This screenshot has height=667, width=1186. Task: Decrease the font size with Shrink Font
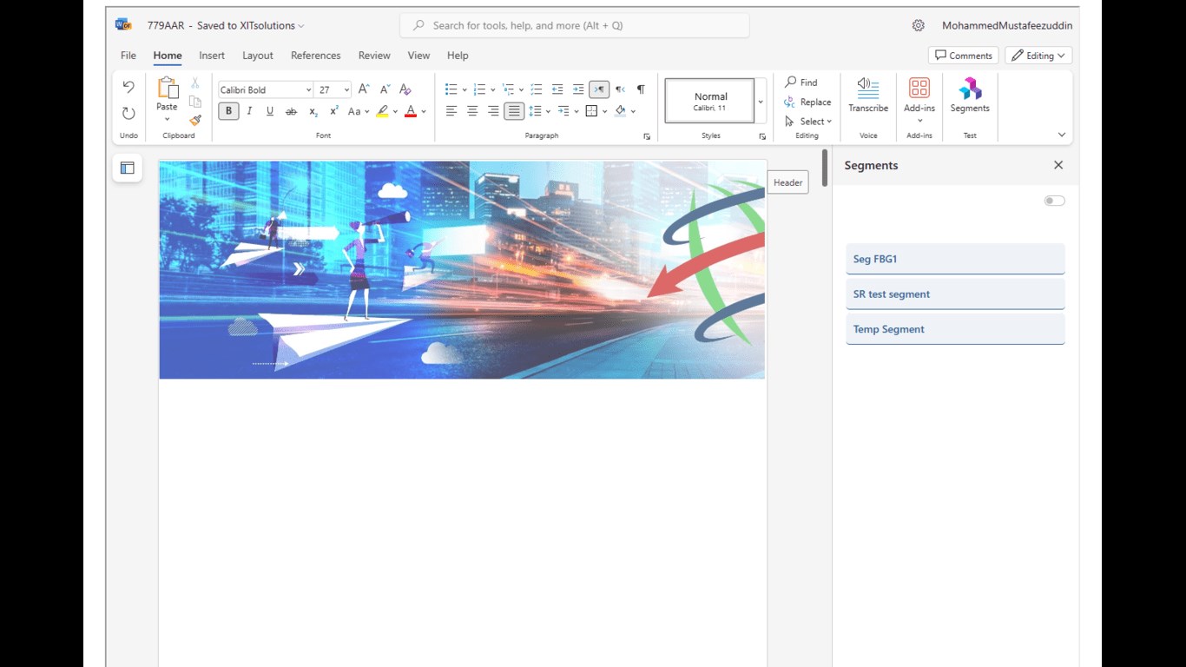point(385,89)
